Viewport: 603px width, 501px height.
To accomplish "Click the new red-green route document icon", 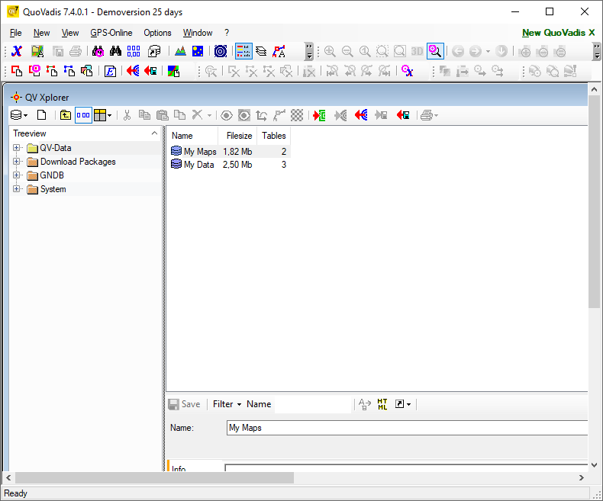I will tap(52, 71).
